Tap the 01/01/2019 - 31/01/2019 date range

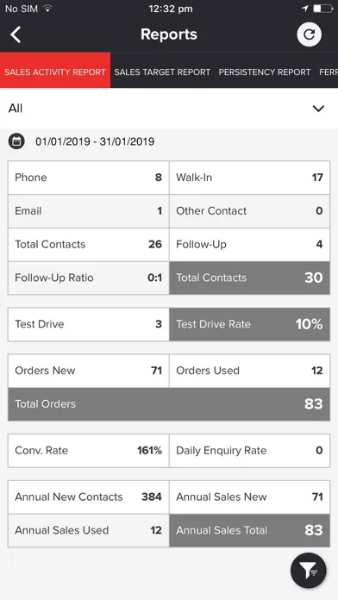95,141
